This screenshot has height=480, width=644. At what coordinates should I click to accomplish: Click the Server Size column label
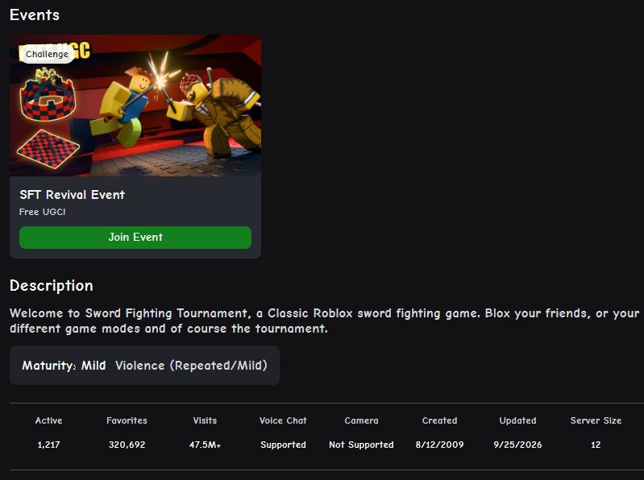[596, 420]
